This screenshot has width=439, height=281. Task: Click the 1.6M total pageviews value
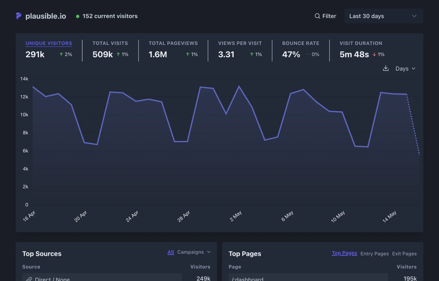pos(158,54)
